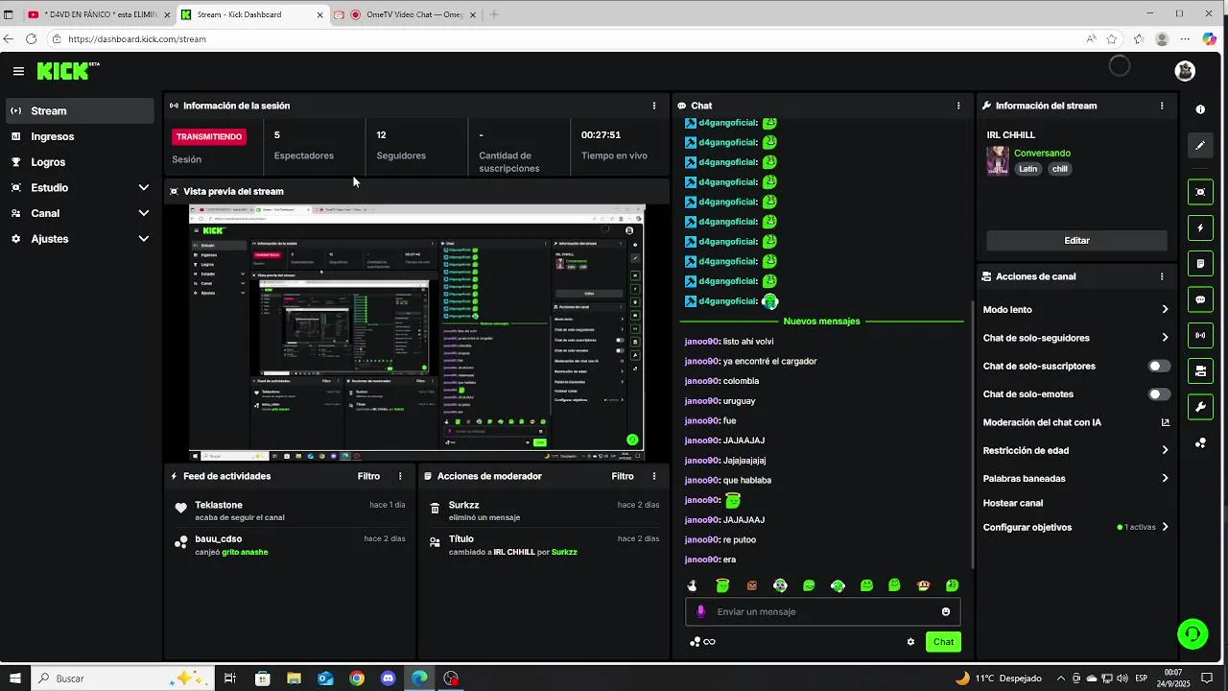Click the Latin tag in stream info

1027,169
